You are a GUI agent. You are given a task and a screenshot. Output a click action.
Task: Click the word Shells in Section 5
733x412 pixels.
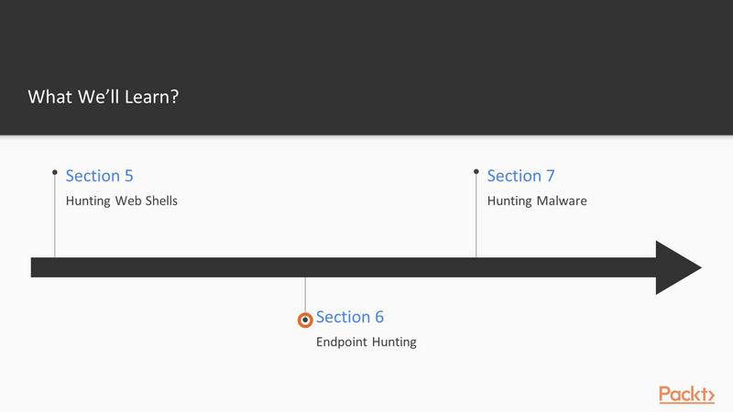(x=161, y=201)
